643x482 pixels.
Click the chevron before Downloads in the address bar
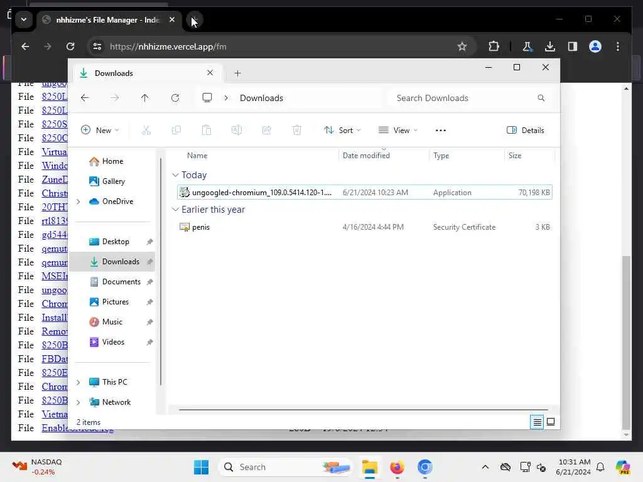226,98
